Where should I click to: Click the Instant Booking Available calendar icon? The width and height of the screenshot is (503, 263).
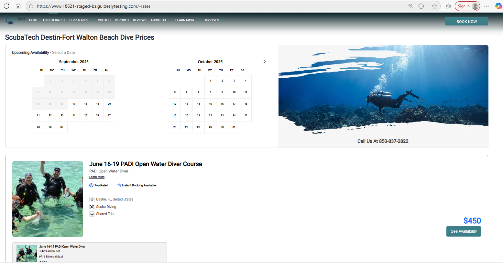[x=119, y=185]
